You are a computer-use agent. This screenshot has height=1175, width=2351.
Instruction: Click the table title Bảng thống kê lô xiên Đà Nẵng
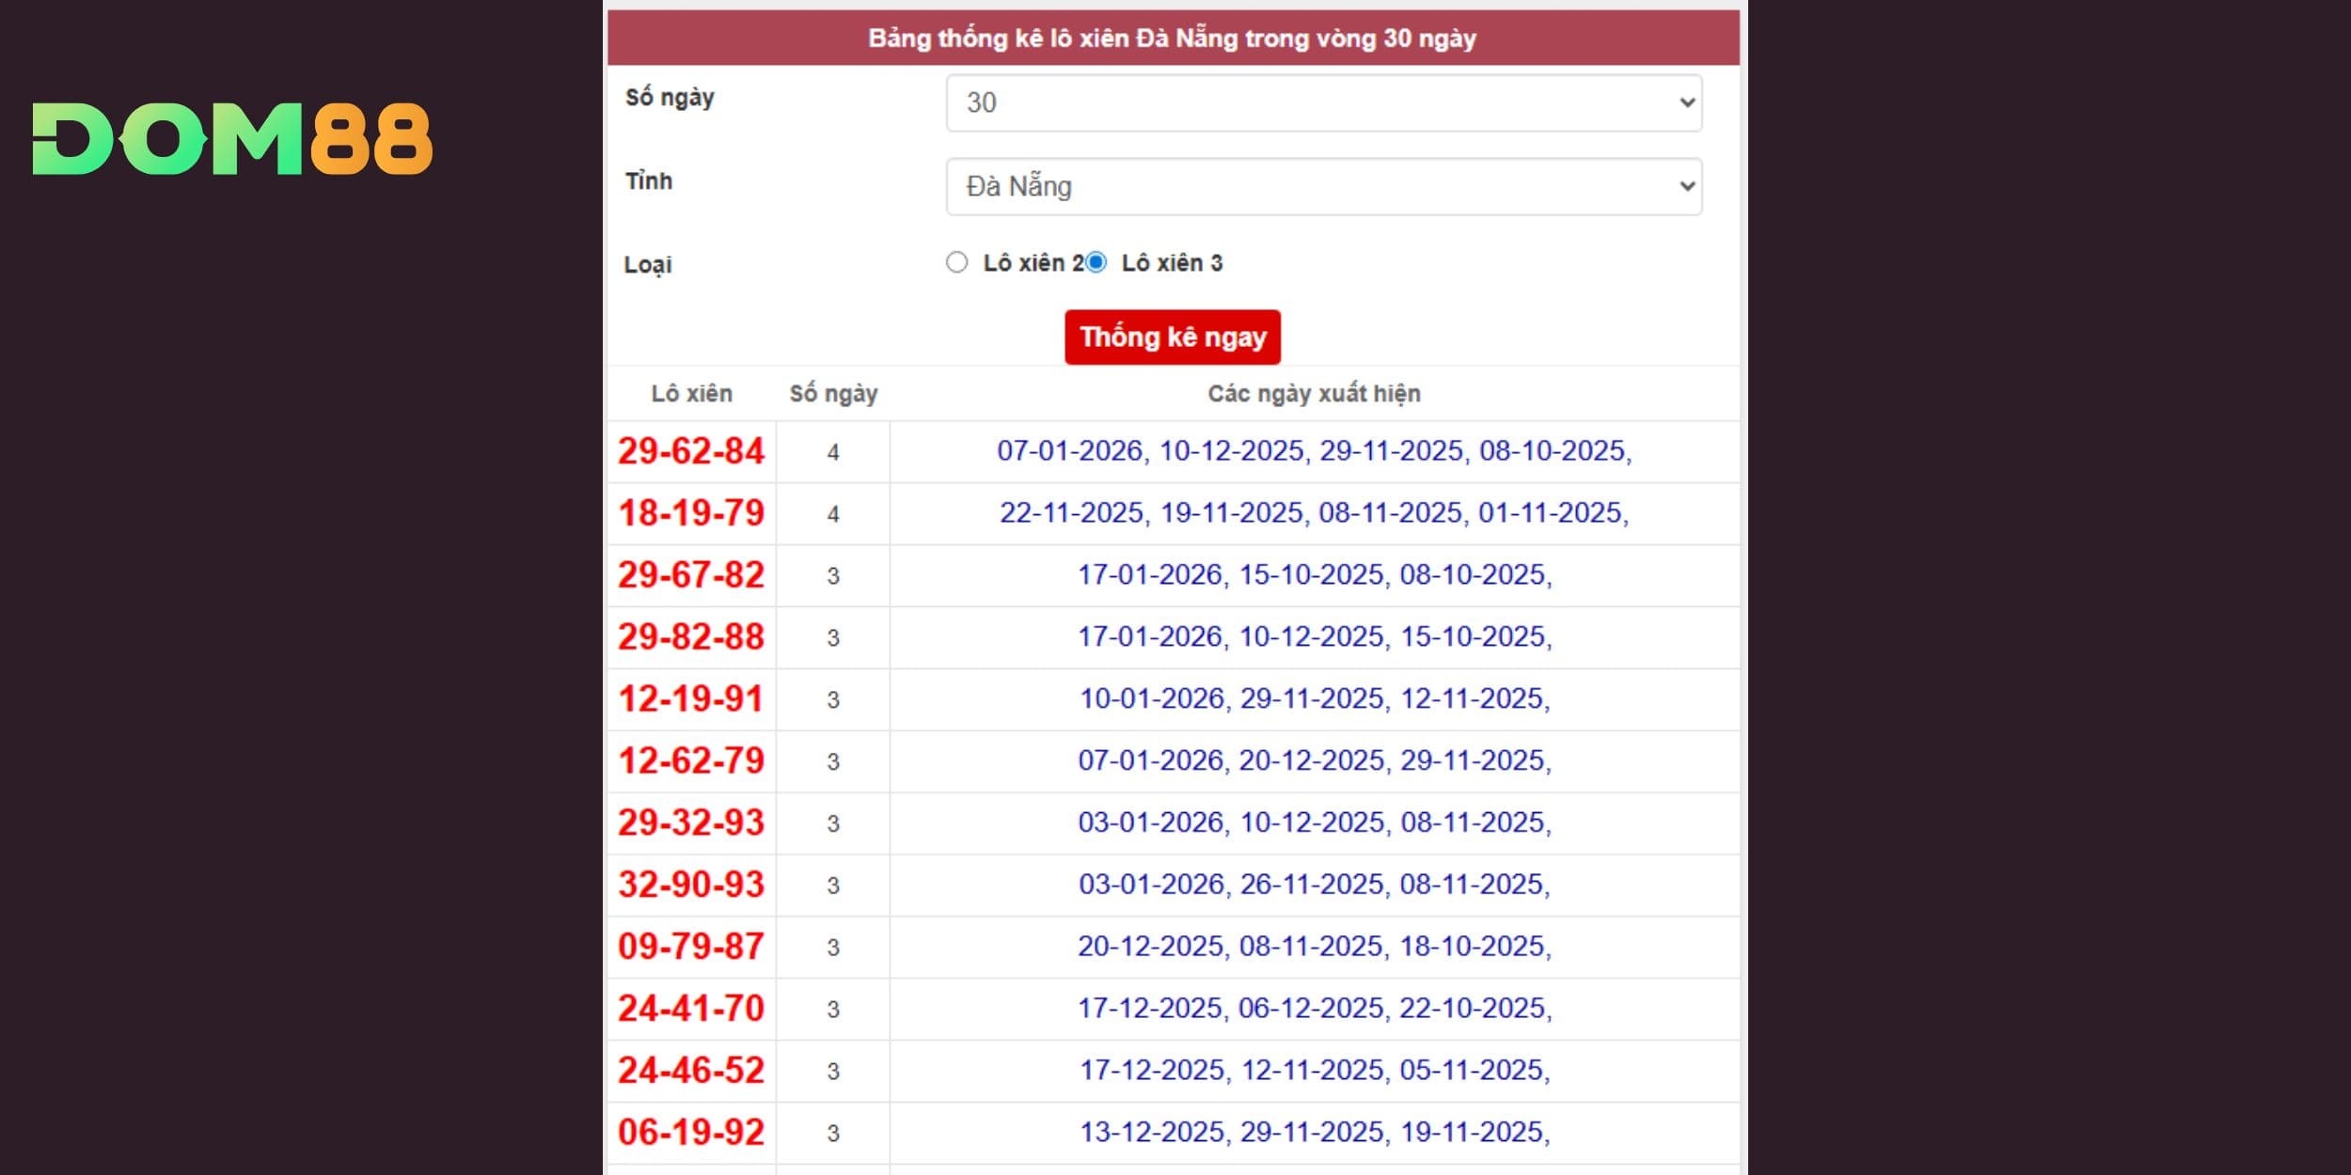pos(1173,39)
